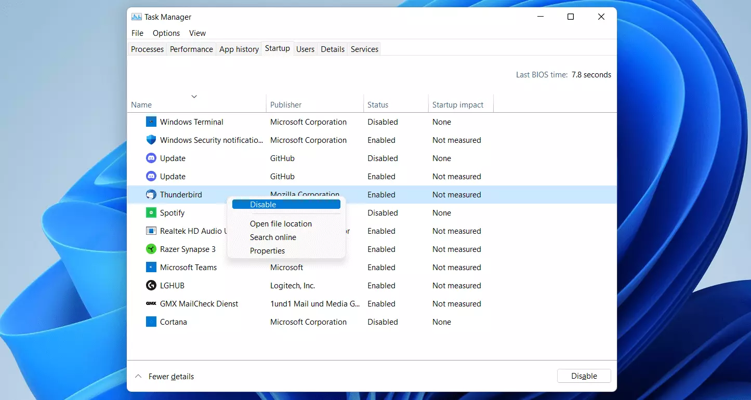This screenshot has width=751, height=400.
Task: Select the Realtek HD Audio startup entry
Action: tap(197, 231)
